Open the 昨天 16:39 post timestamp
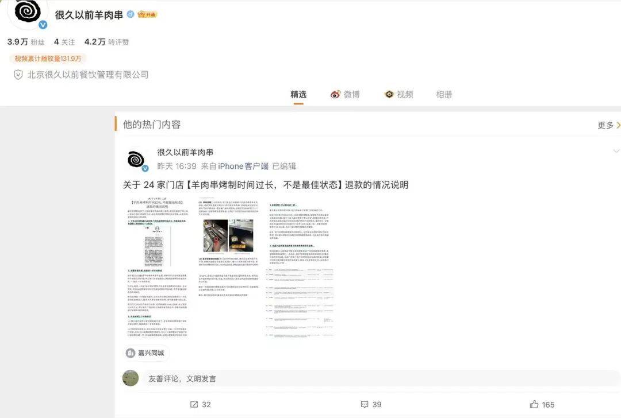This screenshot has width=621, height=418. point(177,166)
